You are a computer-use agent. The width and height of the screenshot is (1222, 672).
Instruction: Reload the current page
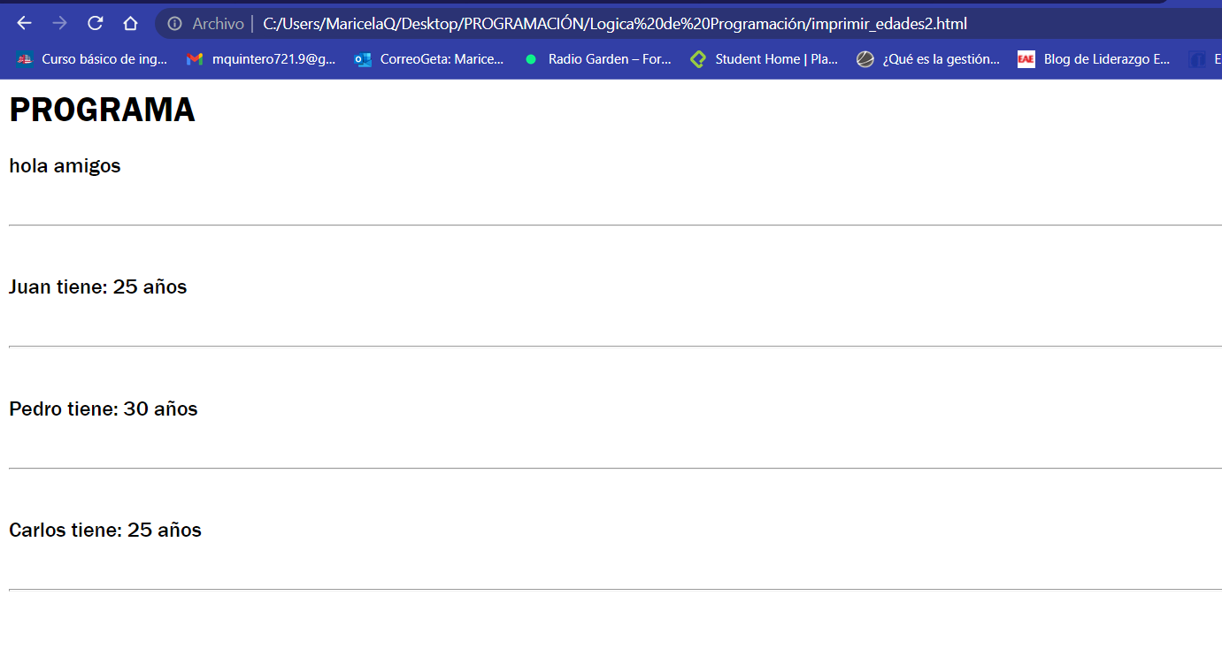pyautogui.click(x=96, y=23)
